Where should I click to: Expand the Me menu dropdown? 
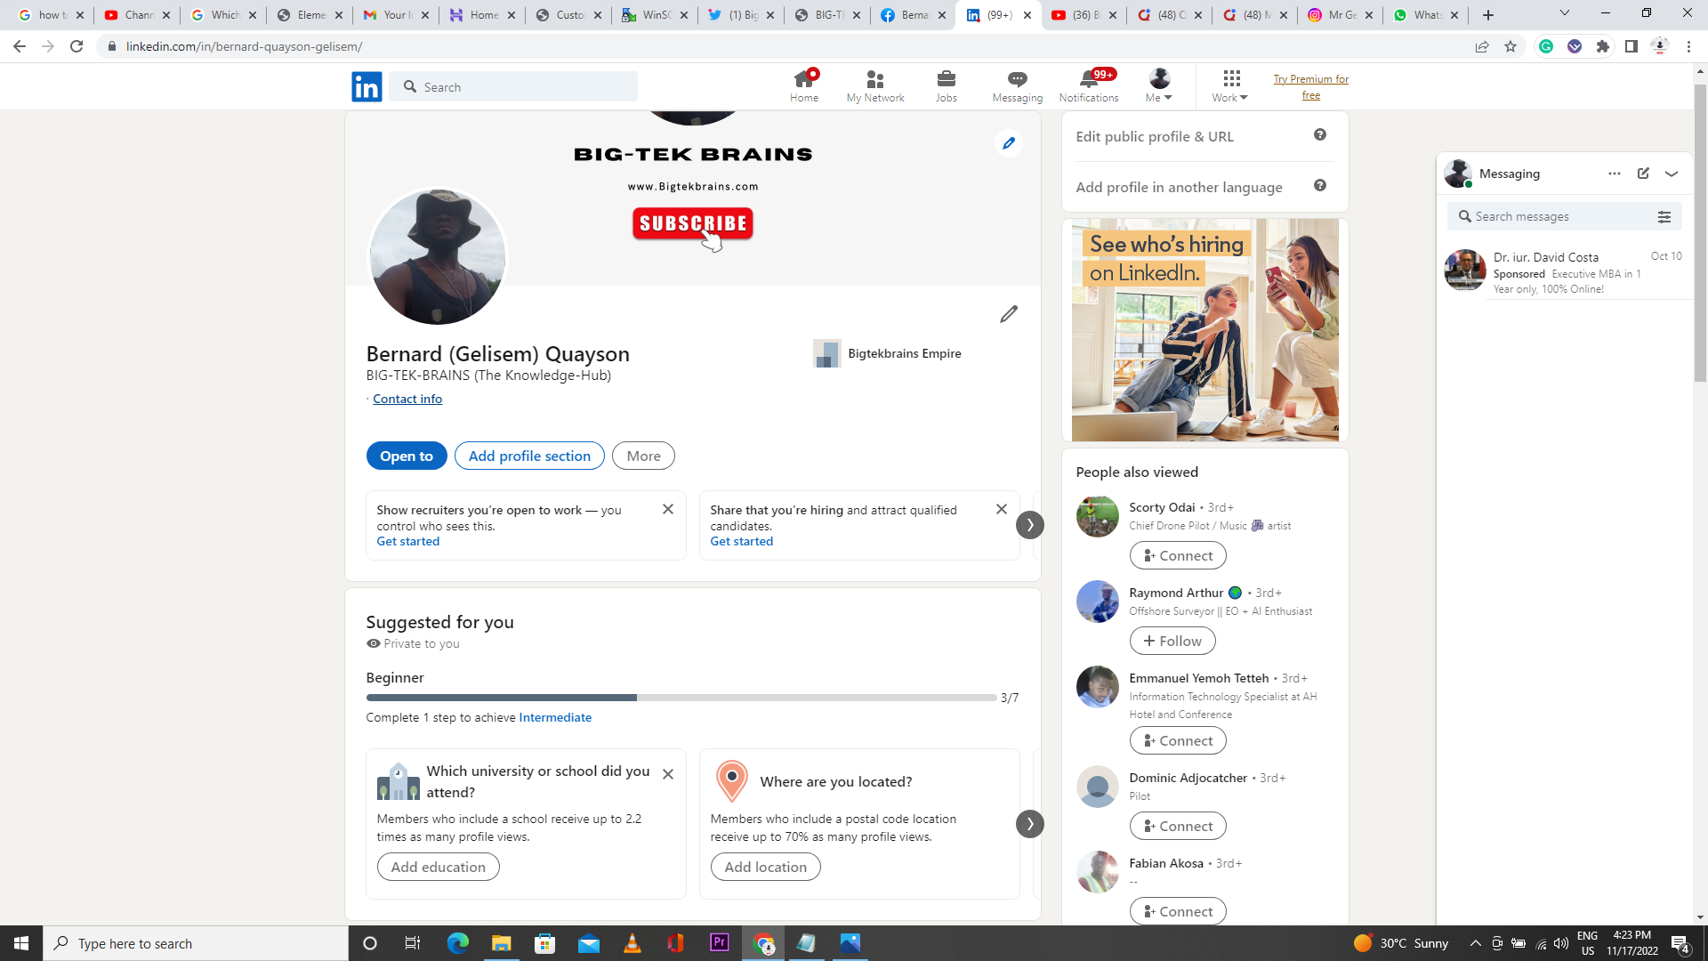click(1158, 85)
